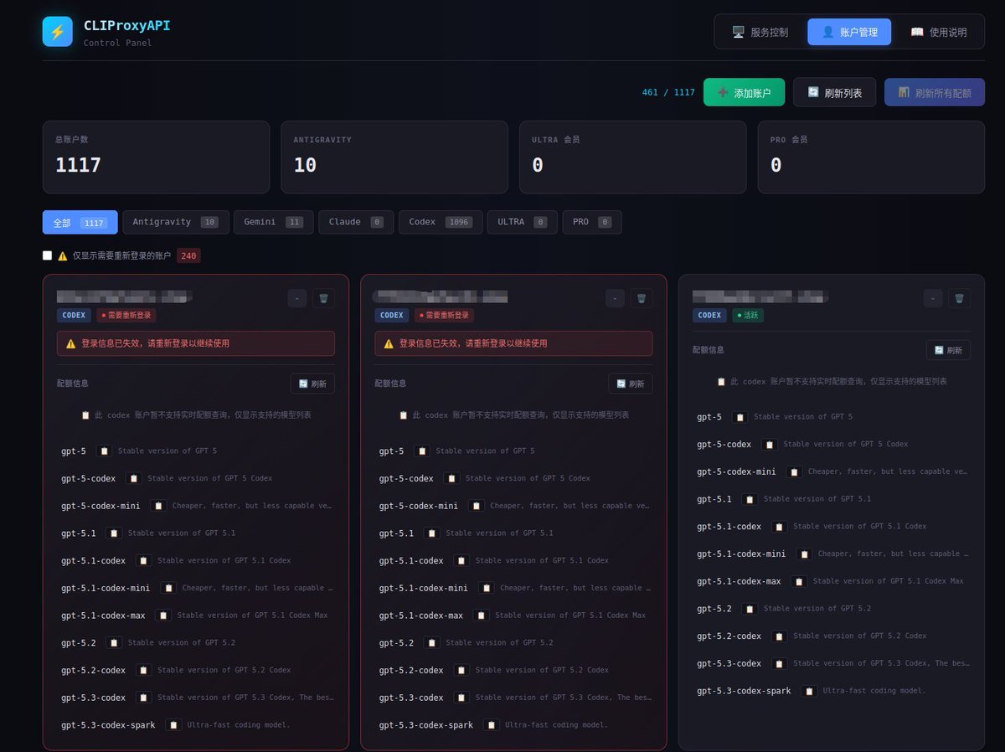The height and width of the screenshot is (752, 1005).
Task: Click the PRO 会员 stat card
Action: (871, 157)
